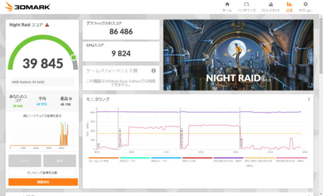Click 同じハードウェアの結果を表示 link text
The width and height of the screenshot is (323, 196).
point(42,116)
